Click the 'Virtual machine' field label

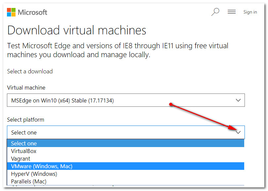coord(26,88)
